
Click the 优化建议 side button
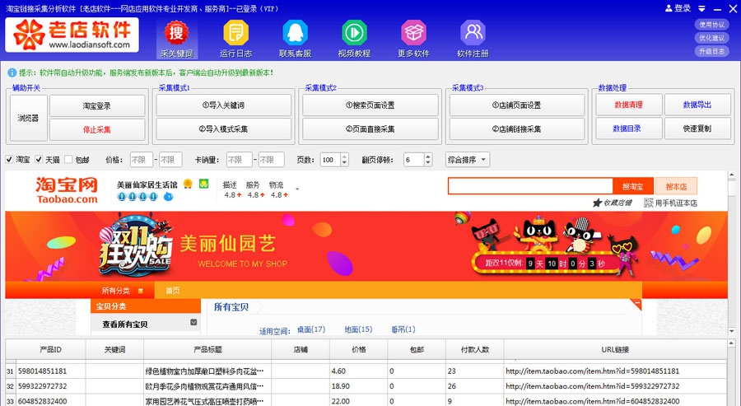pos(711,38)
